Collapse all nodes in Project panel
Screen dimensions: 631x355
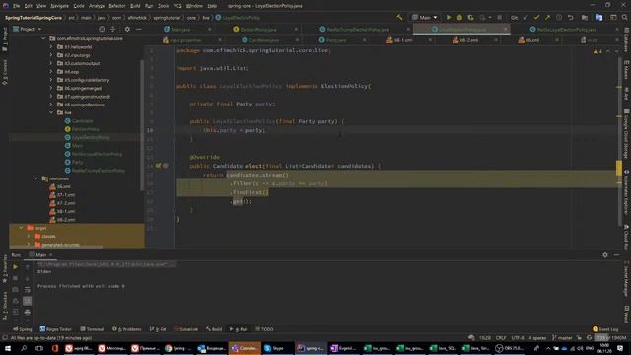coord(113,29)
